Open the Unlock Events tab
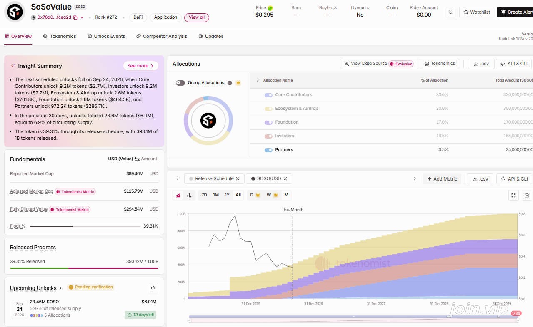Image resolution: width=533 pixels, height=327 pixels. 106,36
